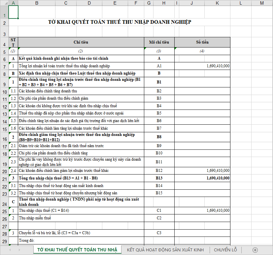The height and width of the screenshot is (255, 273).
Task: Select row 7 header
Action: [4, 66]
